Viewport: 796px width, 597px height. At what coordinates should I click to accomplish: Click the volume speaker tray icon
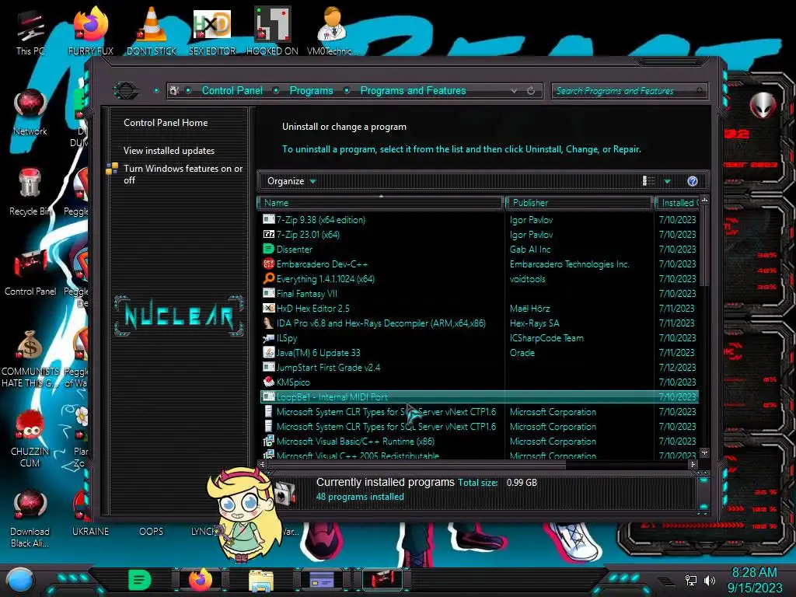point(709,580)
